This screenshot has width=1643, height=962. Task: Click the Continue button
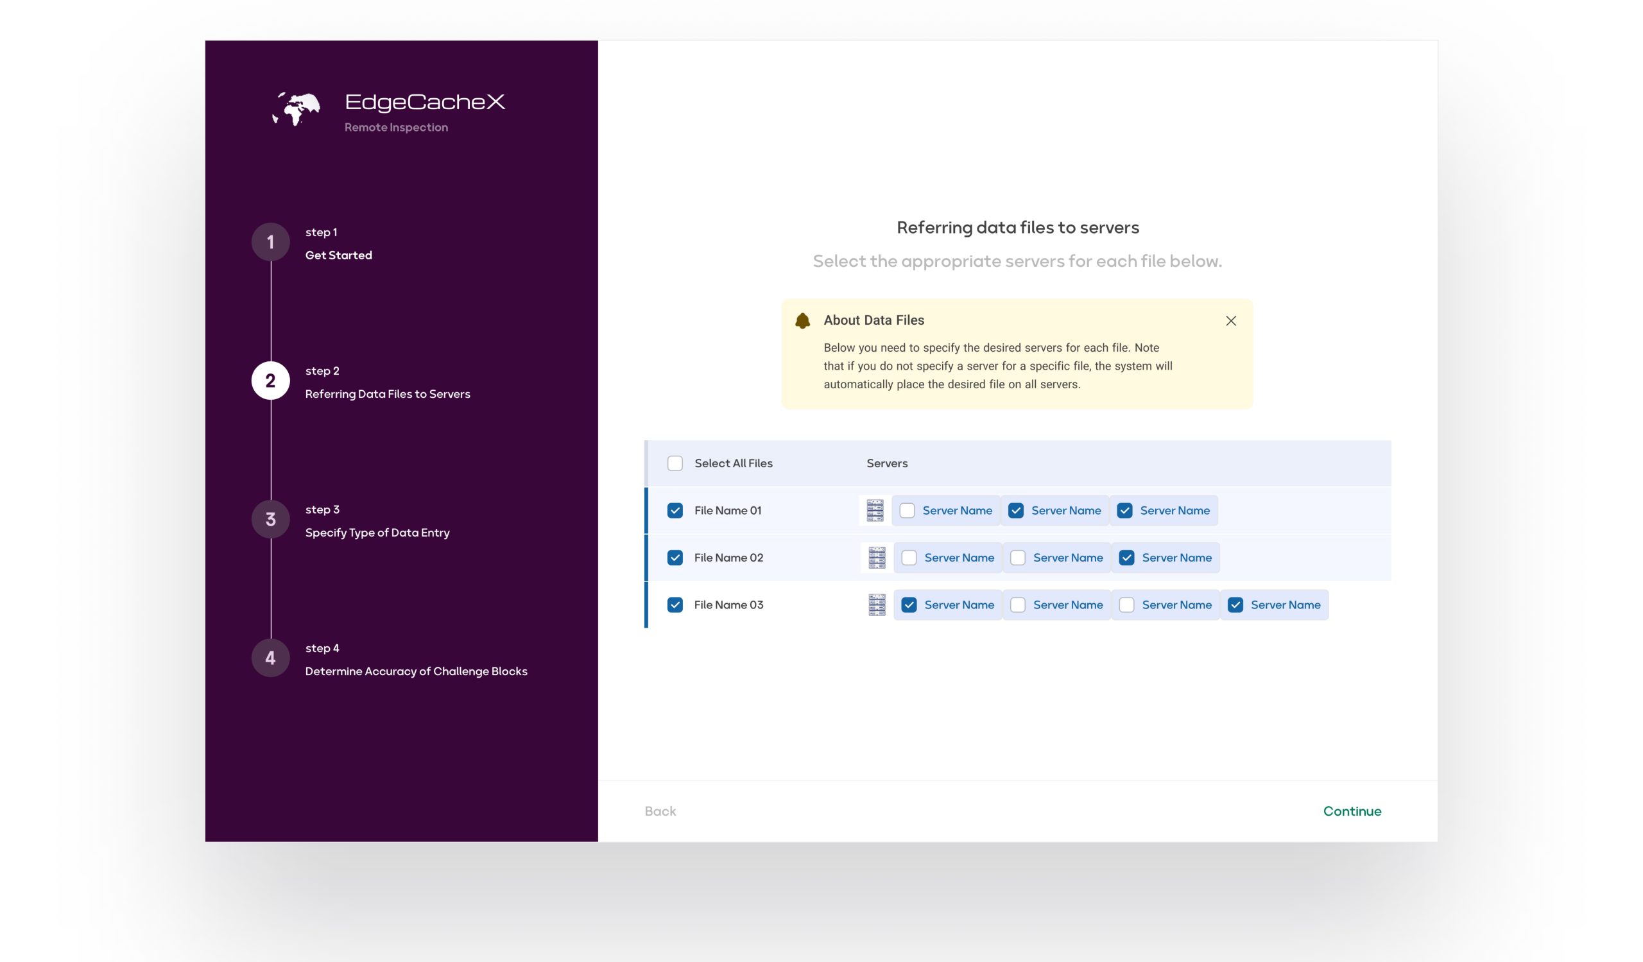tap(1352, 811)
